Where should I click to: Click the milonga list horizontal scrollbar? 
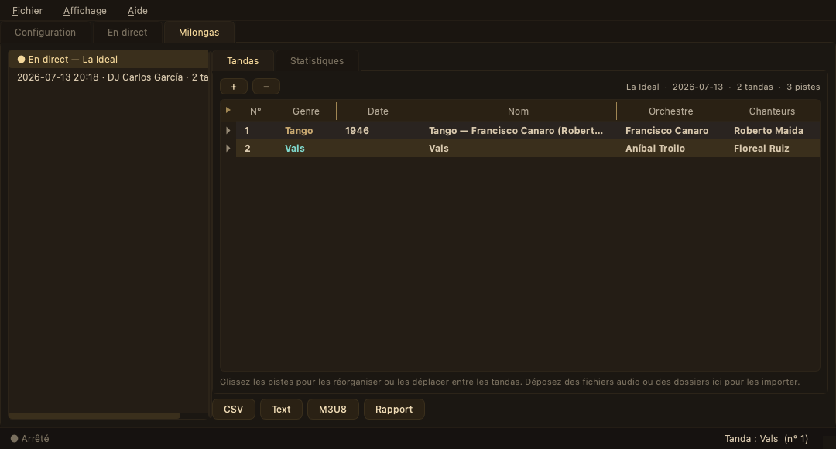[94, 416]
